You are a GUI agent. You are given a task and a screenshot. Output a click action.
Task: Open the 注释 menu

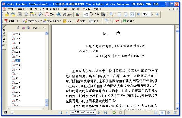(x=54, y=9)
